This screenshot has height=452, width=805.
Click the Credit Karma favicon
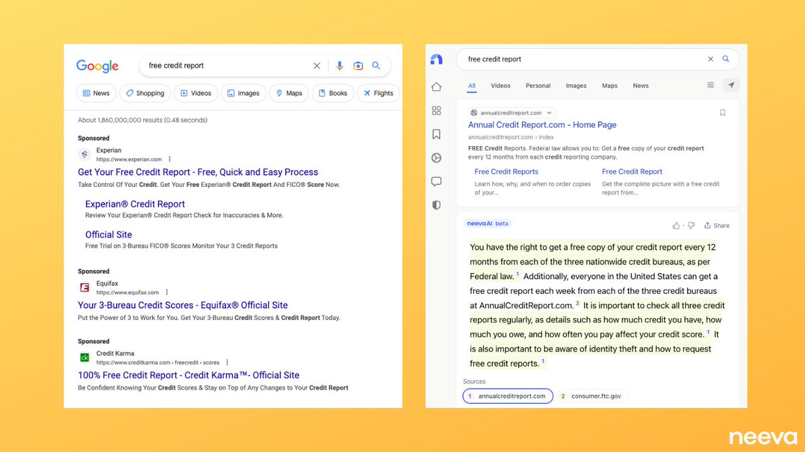85,358
